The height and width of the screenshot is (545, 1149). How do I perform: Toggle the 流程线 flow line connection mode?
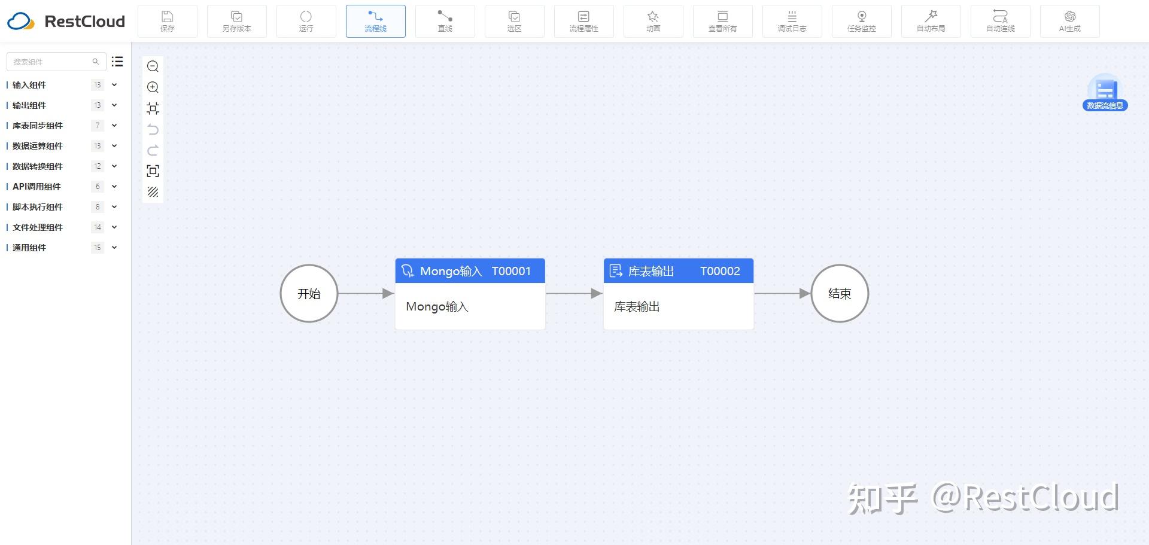[375, 20]
